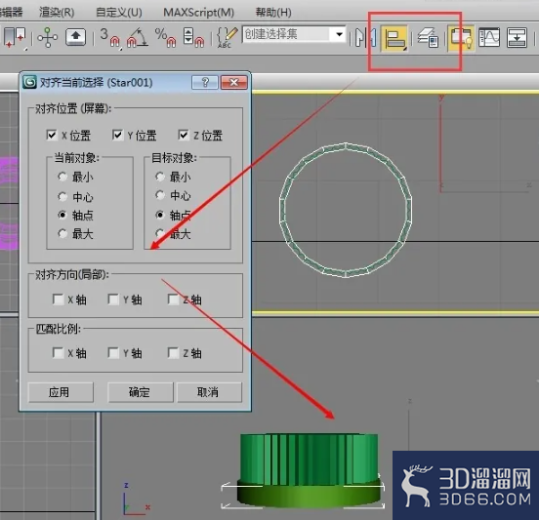Toggle the Angle Snap tool
The height and width of the screenshot is (520, 539).
(138, 38)
